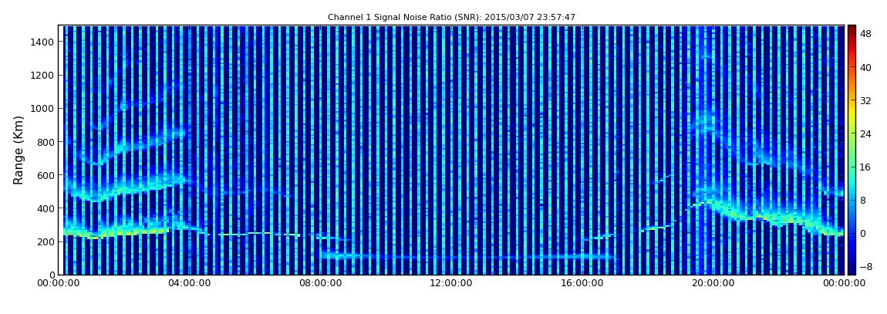Click the colorbar value 24
This screenshot has height=314, width=887.
coord(865,133)
